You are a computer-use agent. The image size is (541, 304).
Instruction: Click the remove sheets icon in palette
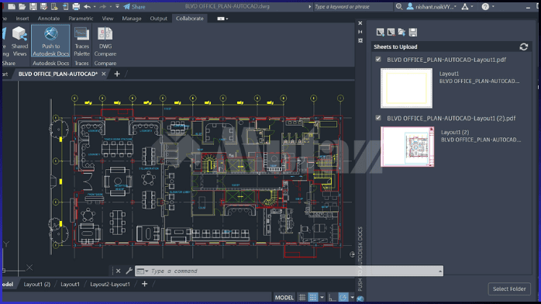pyautogui.click(x=391, y=32)
